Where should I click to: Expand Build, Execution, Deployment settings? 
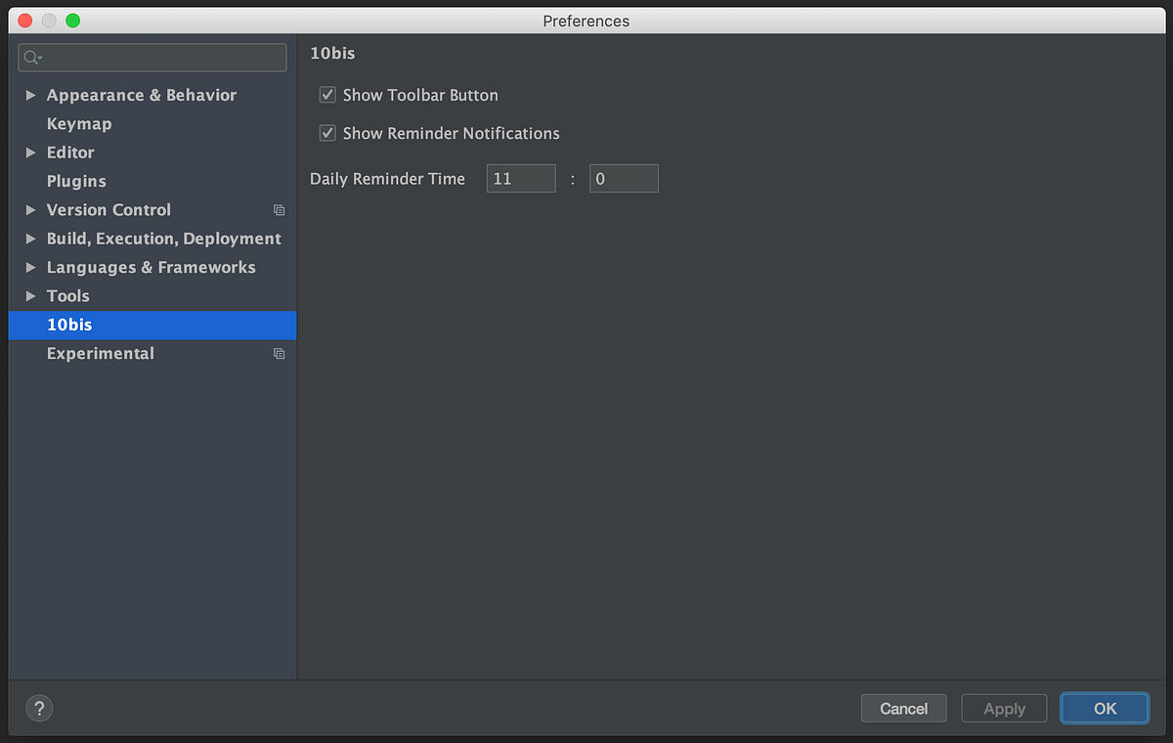point(30,239)
